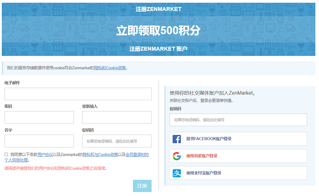
Task: Click the 注册ZENMARKET title at banner top
Action: [158, 9]
